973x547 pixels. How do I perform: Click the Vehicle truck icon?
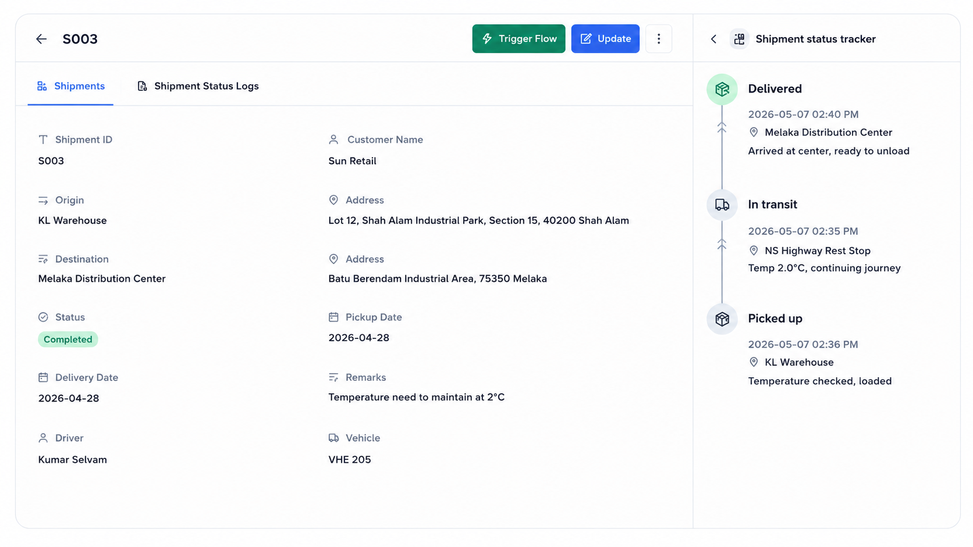tap(333, 438)
